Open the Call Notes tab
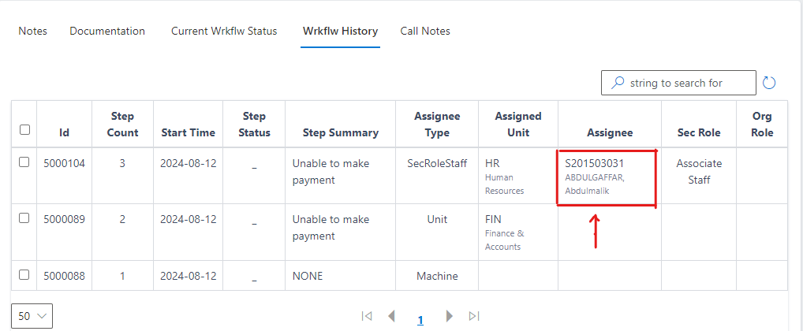 point(425,32)
